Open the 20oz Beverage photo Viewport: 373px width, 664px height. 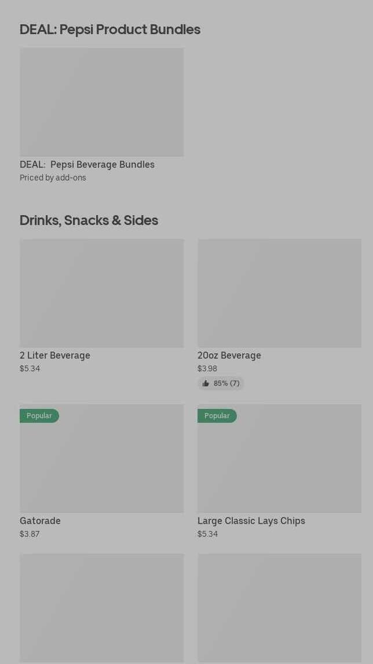click(279, 293)
